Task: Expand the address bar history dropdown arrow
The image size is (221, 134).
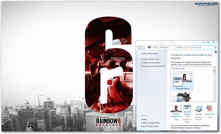Action: [x=177, y=47]
